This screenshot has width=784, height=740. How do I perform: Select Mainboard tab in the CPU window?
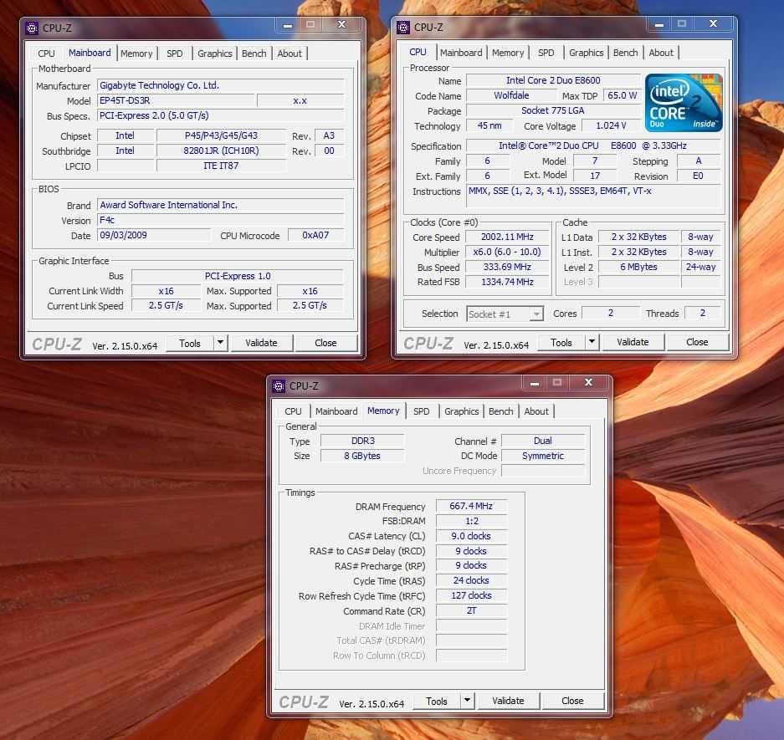461,53
